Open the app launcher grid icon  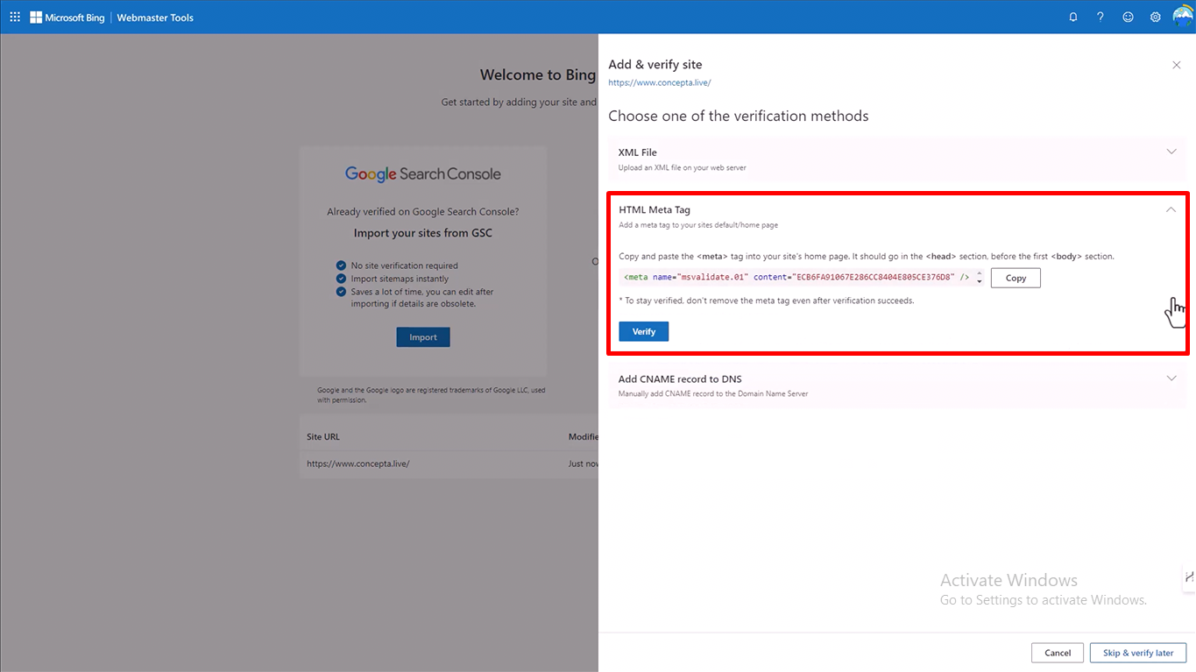click(15, 17)
